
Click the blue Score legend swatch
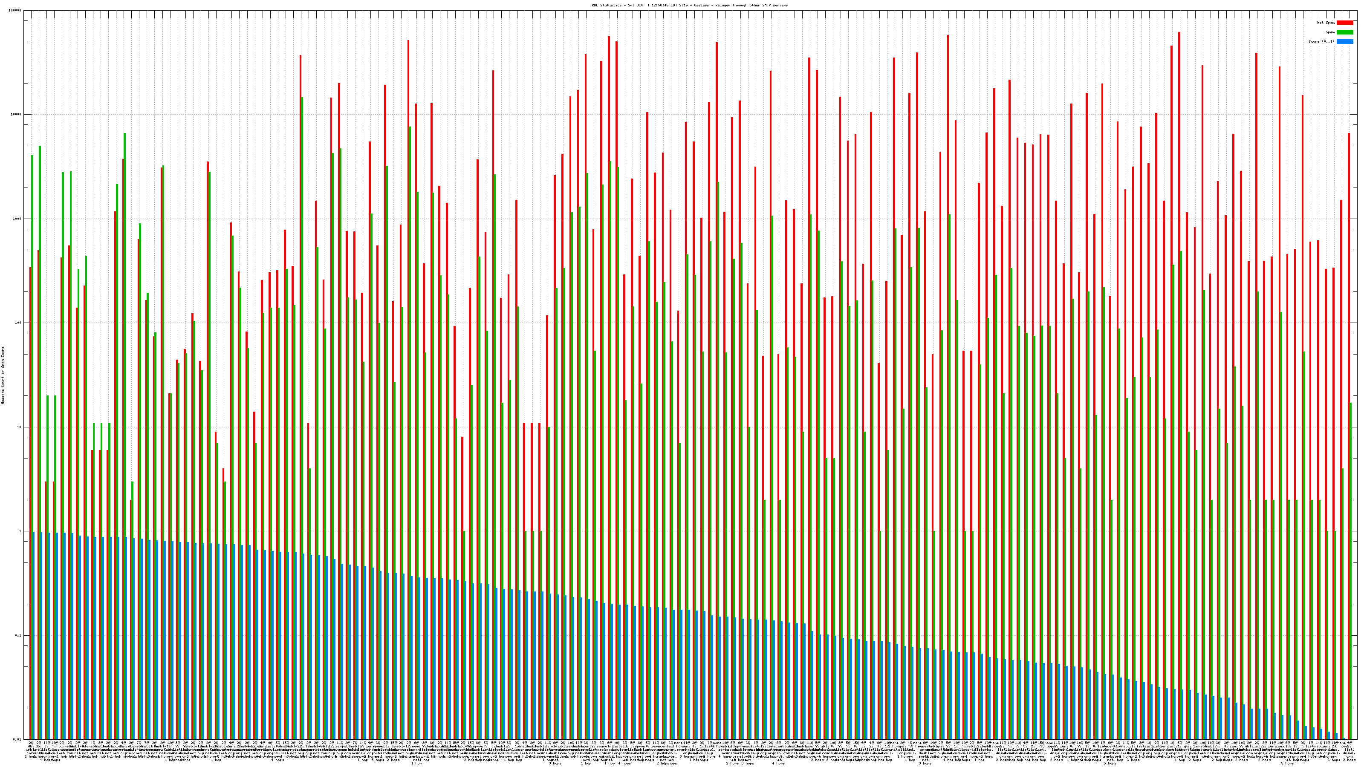coord(1345,41)
